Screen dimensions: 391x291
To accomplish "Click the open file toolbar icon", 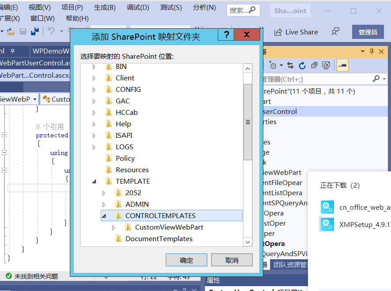I will [x=11, y=32].
